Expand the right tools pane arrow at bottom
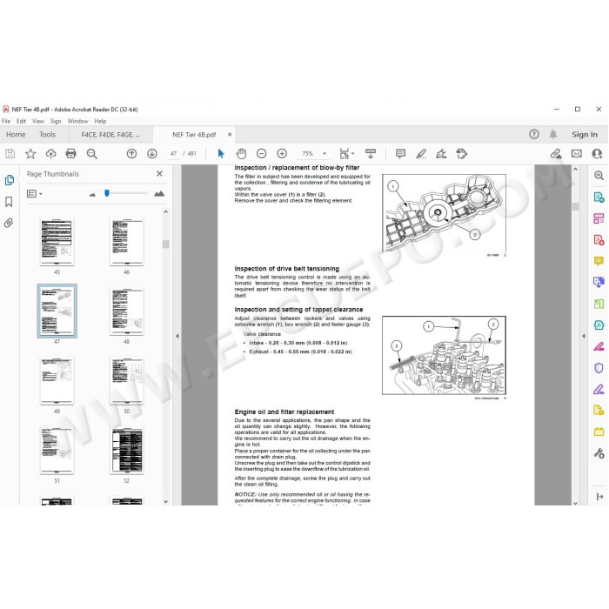This screenshot has width=609, height=609. pyautogui.click(x=599, y=497)
